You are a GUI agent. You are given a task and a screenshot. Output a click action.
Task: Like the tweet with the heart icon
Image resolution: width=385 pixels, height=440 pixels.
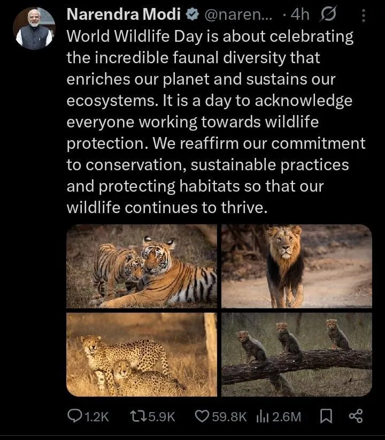pos(202,416)
